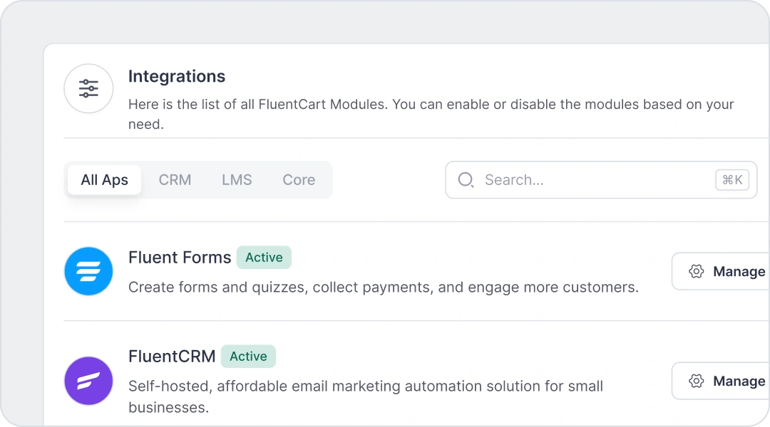Image resolution: width=770 pixels, height=427 pixels.
Task: Switch to the LMS tab
Action: [237, 179]
